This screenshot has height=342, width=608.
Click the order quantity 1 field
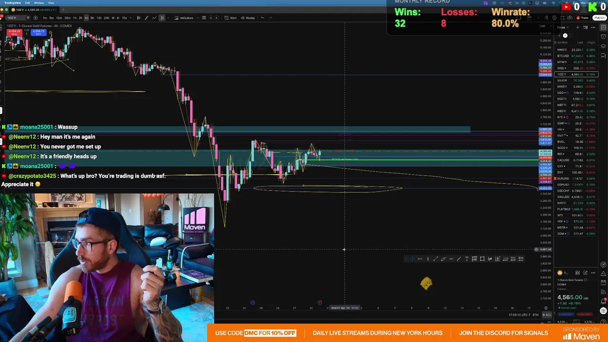click(x=27, y=34)
